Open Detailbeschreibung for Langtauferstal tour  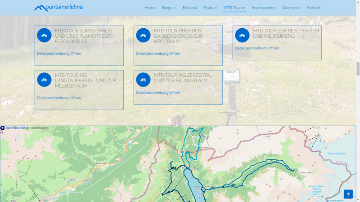click(x=59, y=98)
